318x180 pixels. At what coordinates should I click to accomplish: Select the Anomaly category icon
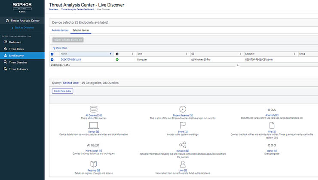click(x=271, y=110)
